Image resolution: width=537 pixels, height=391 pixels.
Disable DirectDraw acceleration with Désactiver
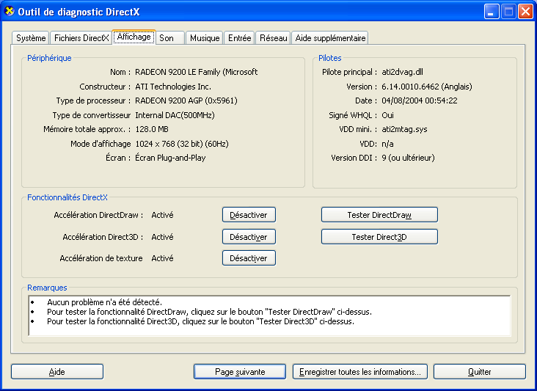pyautogui.click(x=249, y=215)
